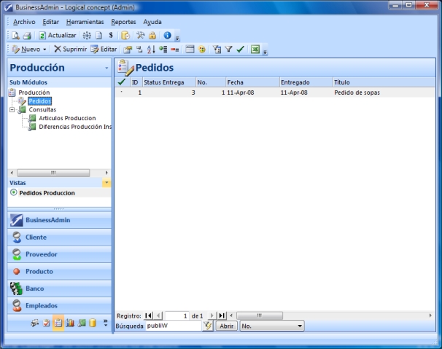
Task: Open the Nuevo dropdown arrow
Action: click(45, 49)
